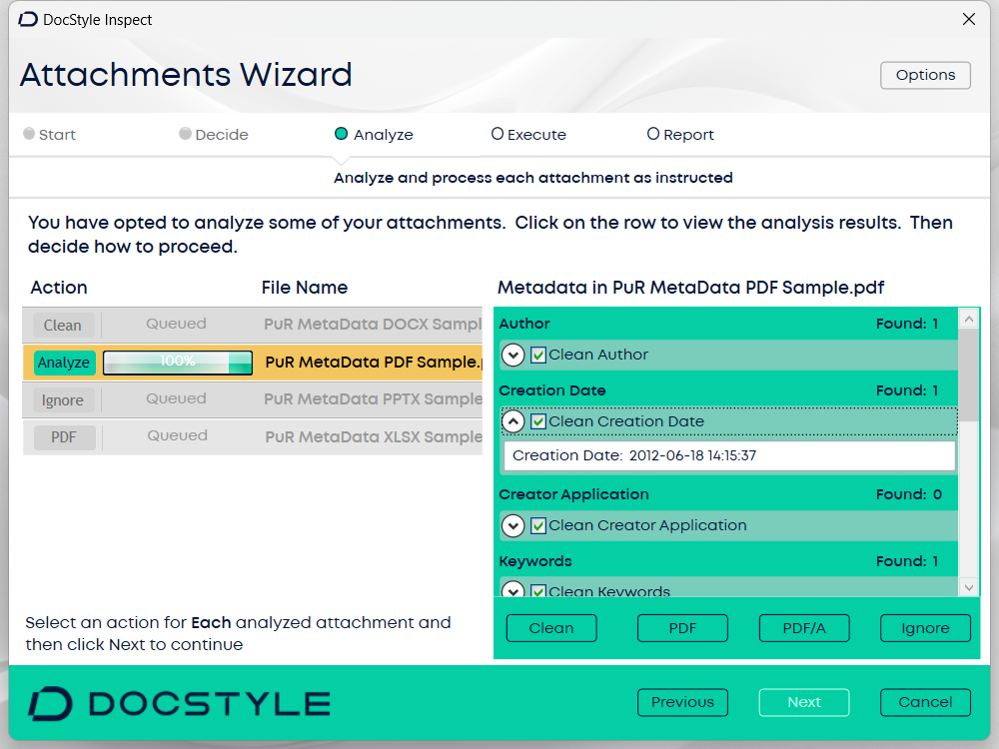
Task: Click the Next button
Action: 804,702
